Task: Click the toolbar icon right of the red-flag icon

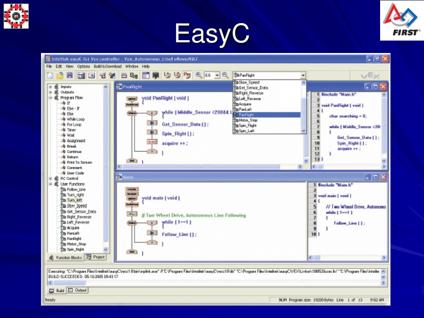Action: tap(112, 75)
